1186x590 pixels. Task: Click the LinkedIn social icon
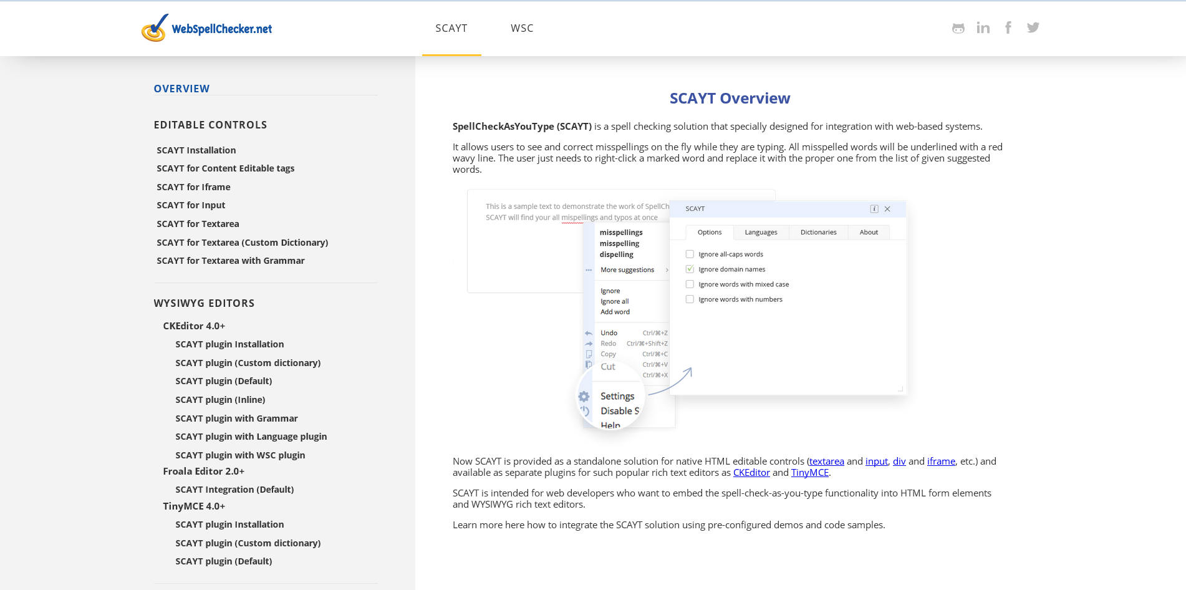tap(983, 27)
